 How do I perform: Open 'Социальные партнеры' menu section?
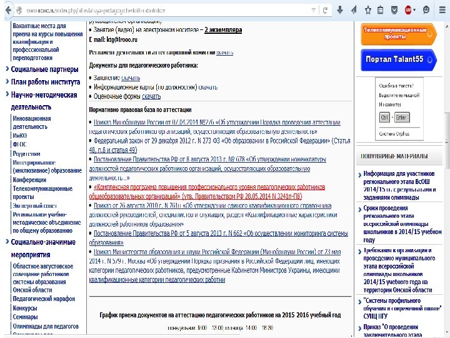coord(44,69)
